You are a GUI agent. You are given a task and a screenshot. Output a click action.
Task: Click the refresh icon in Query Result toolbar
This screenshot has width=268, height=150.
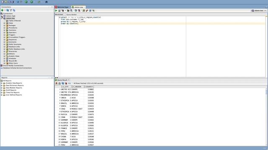click(63, 83)
